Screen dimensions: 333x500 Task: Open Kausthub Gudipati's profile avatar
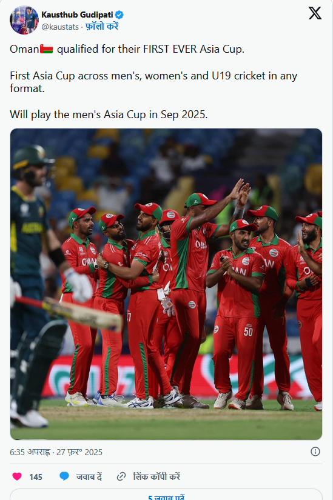click(24, 20)
